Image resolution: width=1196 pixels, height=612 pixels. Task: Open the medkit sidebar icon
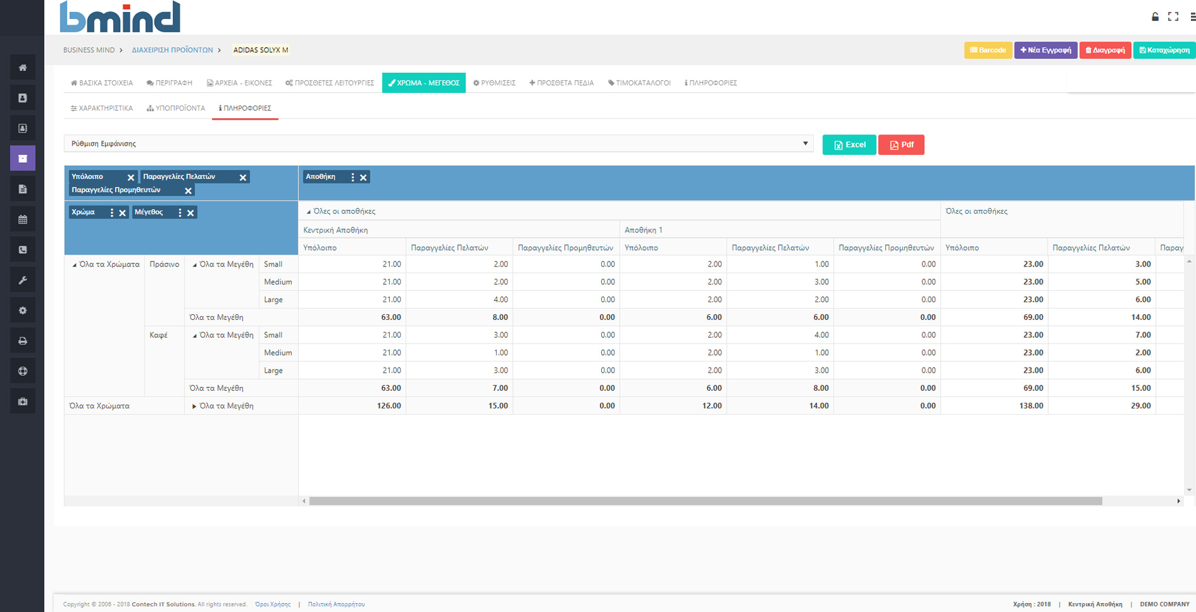pos(23,402)
